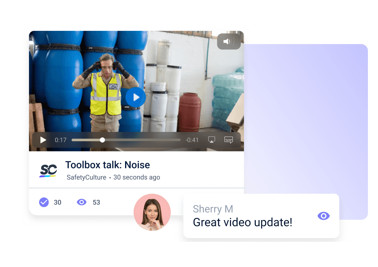378x267 pixels.
Task: Open the 'Toolbox talk: Noise' title
Action: (x=107, y=165)
